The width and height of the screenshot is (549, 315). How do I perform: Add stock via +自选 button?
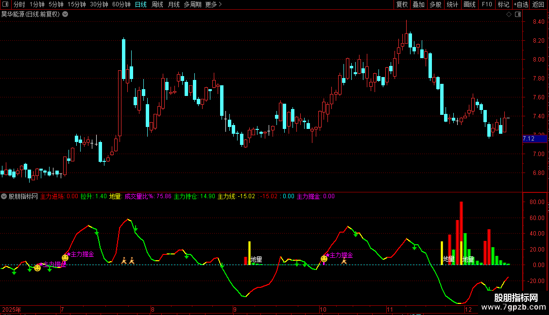[521, 4]
